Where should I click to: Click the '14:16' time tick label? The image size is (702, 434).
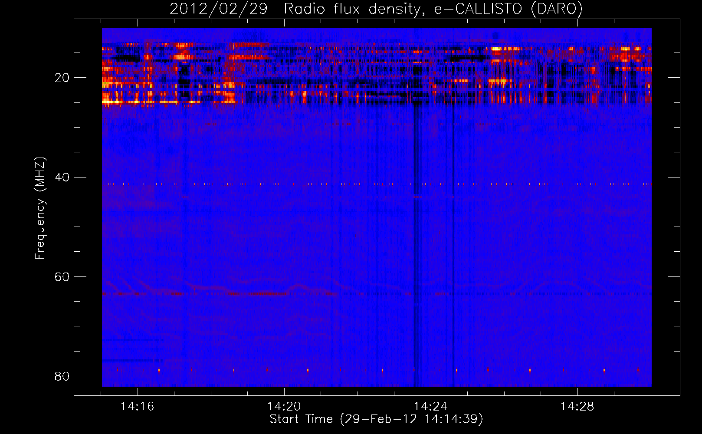tap(138, 407)
